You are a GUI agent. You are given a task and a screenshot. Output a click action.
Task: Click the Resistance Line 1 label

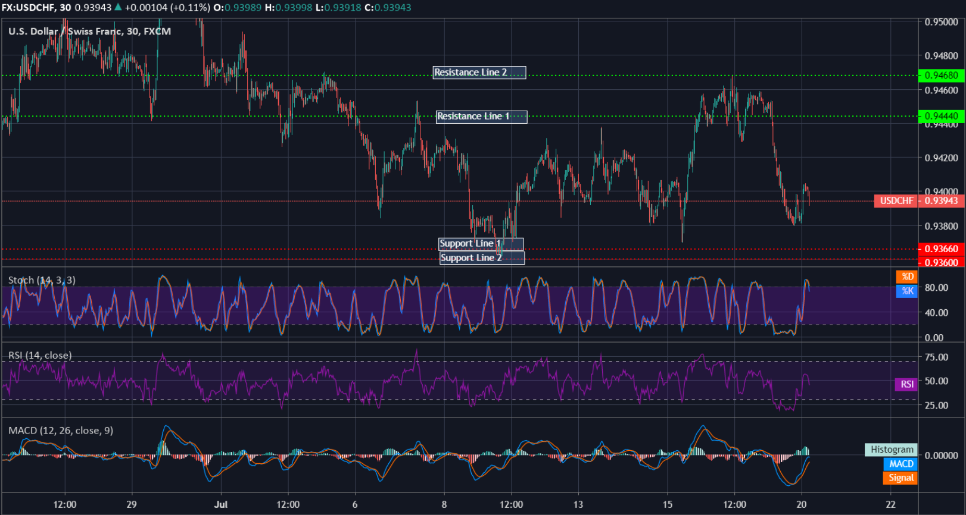(481, 117)
